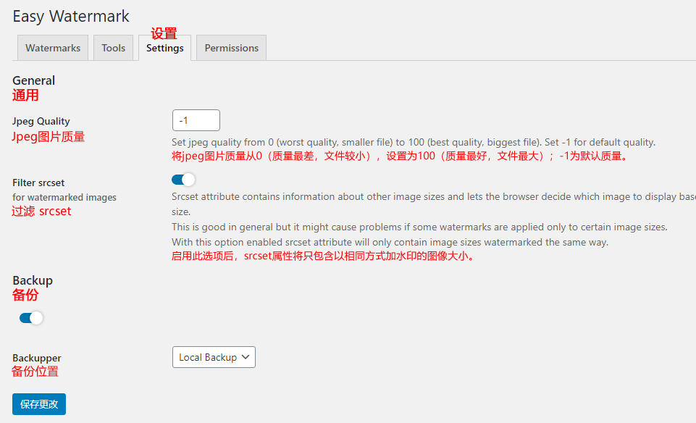The image size is (696, 423).
Task: Click the Backupper label
Action: 37,358
